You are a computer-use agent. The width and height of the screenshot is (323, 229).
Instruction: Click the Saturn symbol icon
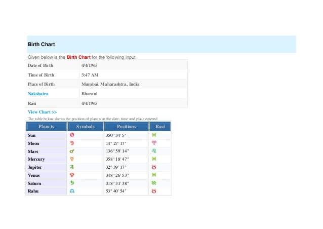(72, 183)
